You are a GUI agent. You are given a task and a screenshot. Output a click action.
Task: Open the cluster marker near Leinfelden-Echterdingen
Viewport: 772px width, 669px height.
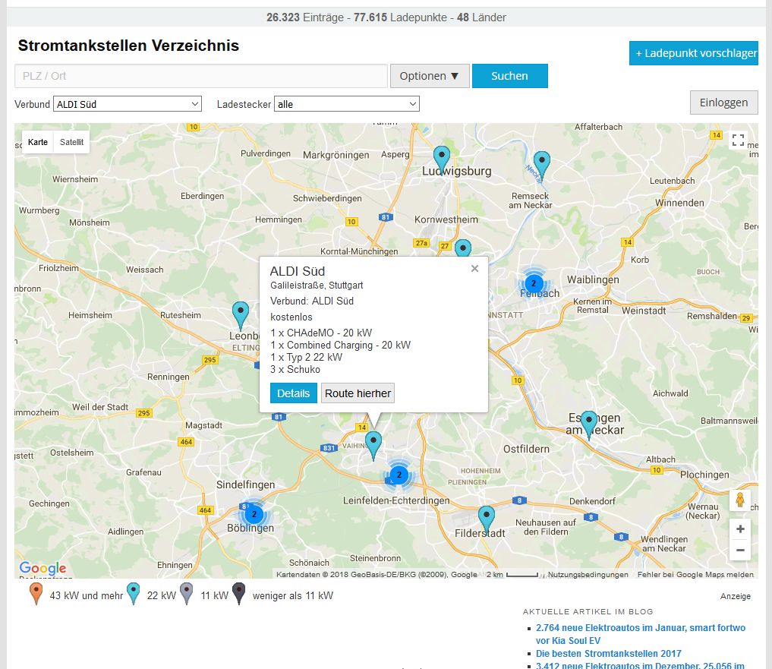coord(399,475)
